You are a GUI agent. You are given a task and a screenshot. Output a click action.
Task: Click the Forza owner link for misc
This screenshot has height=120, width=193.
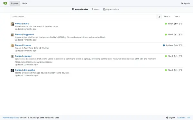(18, 24)
